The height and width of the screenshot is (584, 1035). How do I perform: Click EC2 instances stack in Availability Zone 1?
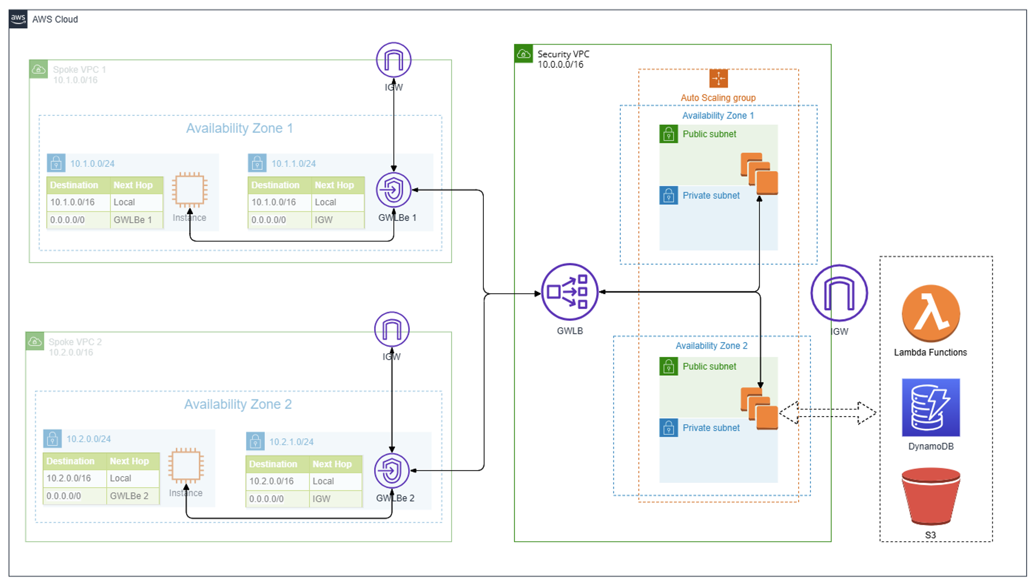[x=759, y=174]
